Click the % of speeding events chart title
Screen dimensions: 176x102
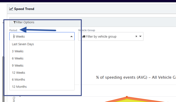point(136,77)
